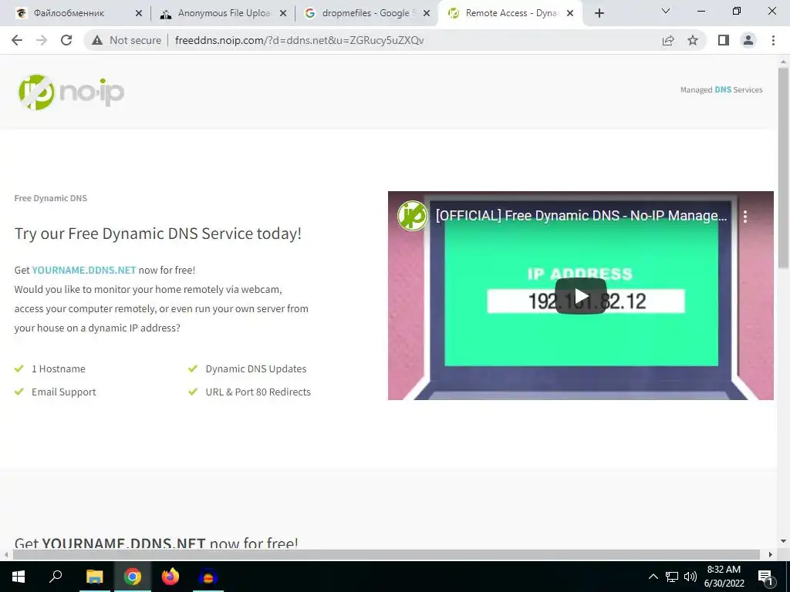
Task: Open the browser side panel
Action: tap(724, 40)
